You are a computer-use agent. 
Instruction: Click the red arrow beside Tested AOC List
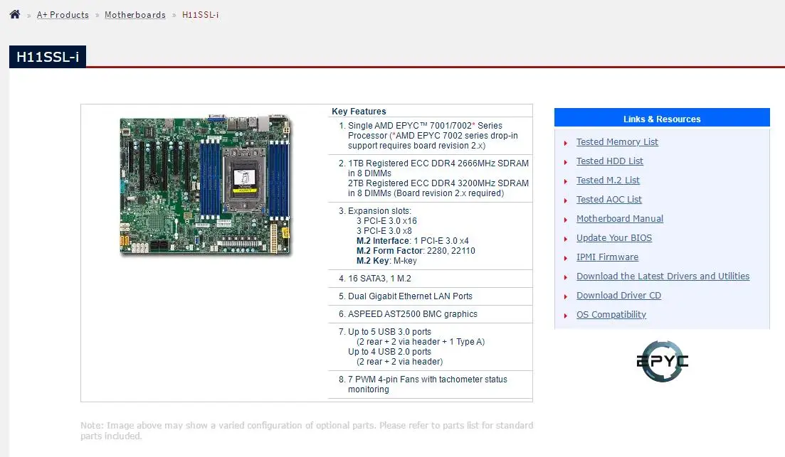tap(566, 200)
